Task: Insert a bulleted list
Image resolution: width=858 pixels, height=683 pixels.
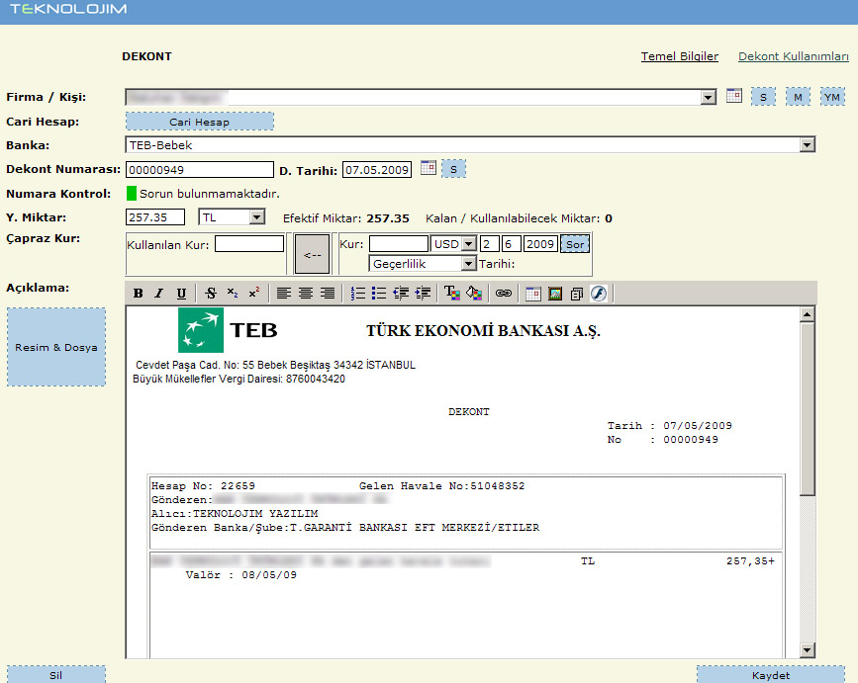Action: pyautogui.click(x=379, y=294)
